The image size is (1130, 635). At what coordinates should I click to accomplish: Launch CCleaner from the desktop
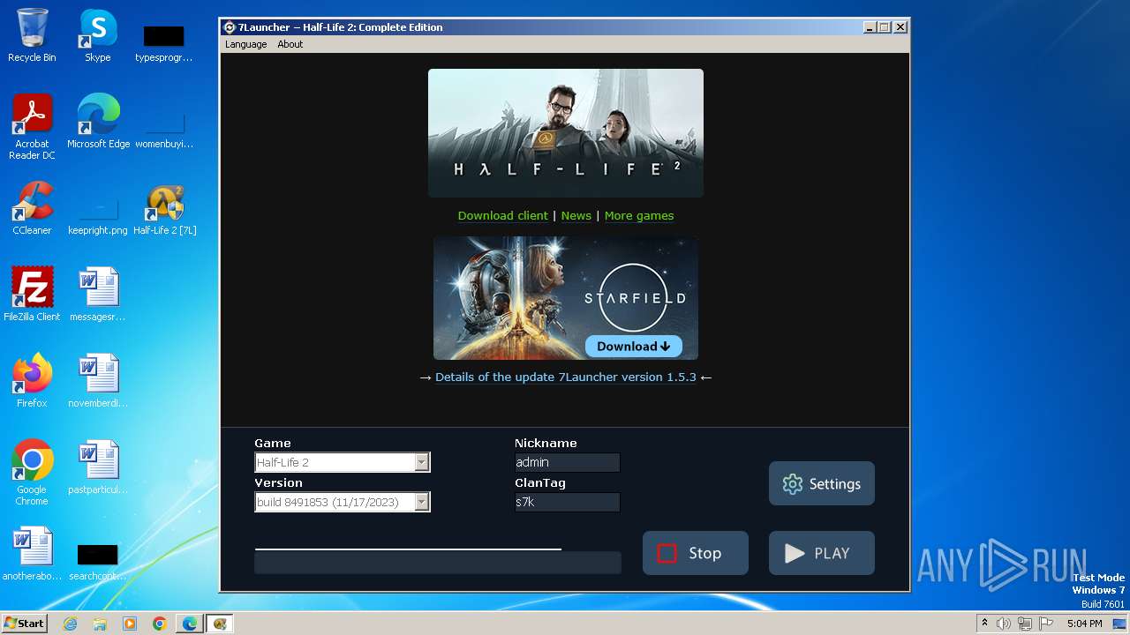pyautogui.click(x=32, y=208)
